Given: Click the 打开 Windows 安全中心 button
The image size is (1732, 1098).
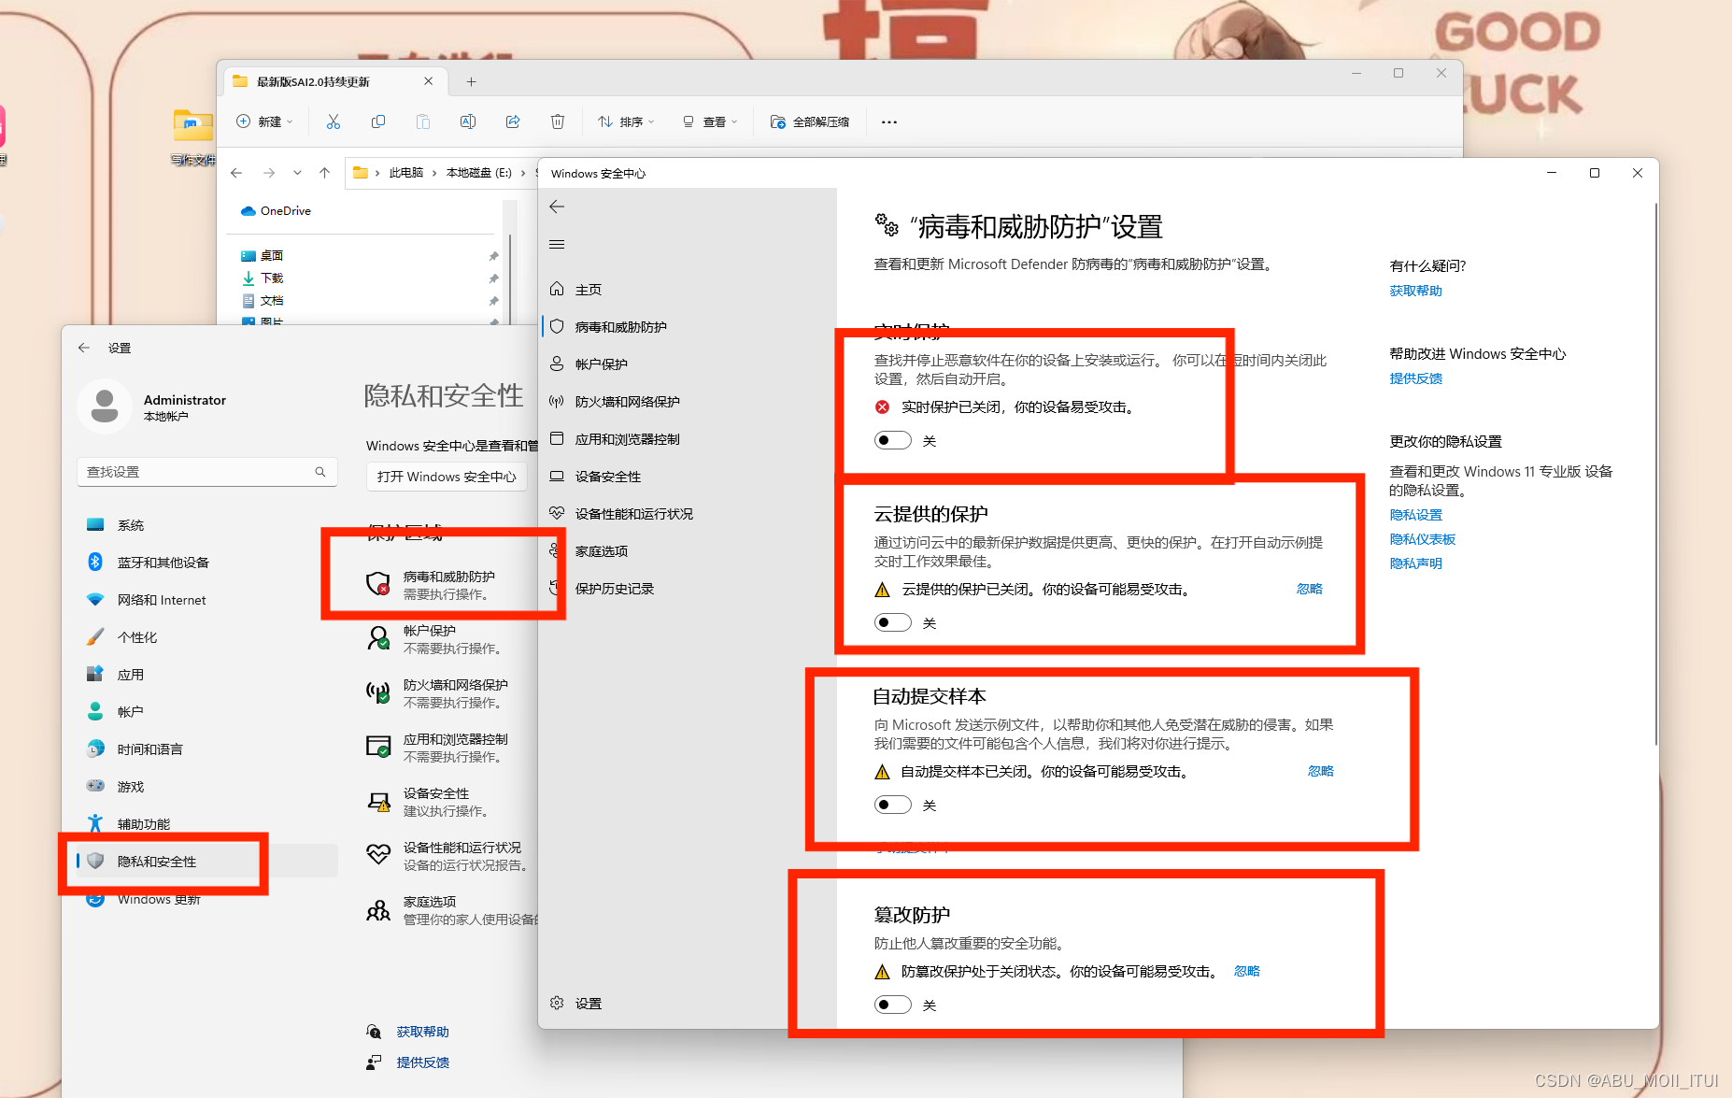Looking at the screenshot, I should coord(447,477).
